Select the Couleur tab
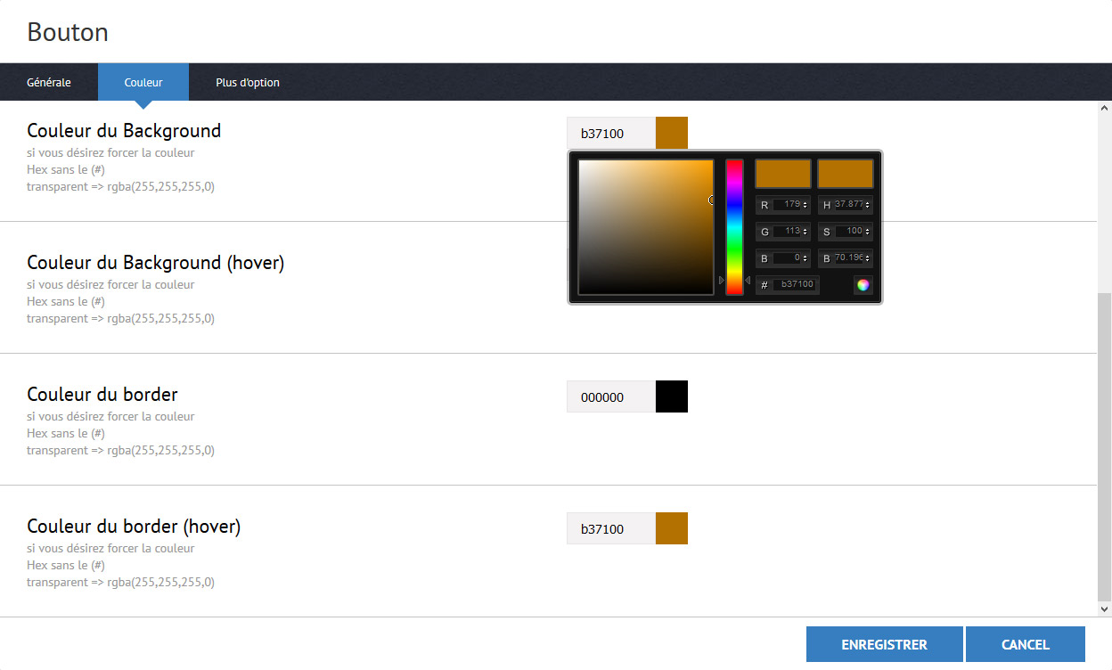1112x670 pixels. 143,82
